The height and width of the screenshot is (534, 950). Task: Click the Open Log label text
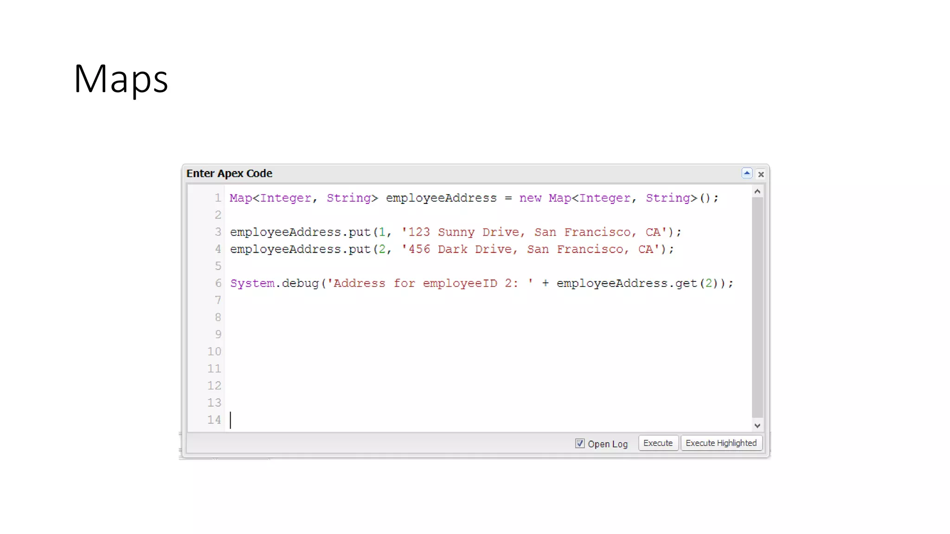click(608, 444)
